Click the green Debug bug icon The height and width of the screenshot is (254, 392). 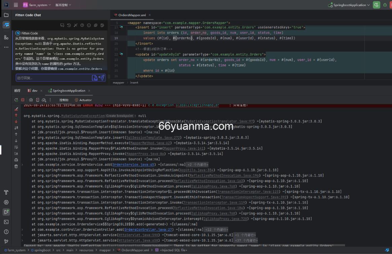[385, 5]
